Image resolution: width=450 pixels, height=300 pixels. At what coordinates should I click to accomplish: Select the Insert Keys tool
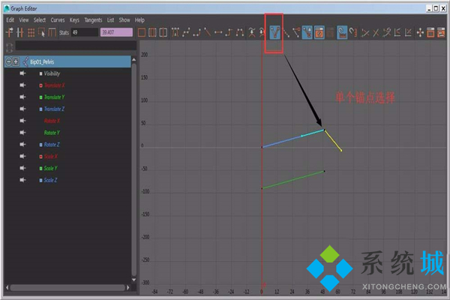click(19, 32)
